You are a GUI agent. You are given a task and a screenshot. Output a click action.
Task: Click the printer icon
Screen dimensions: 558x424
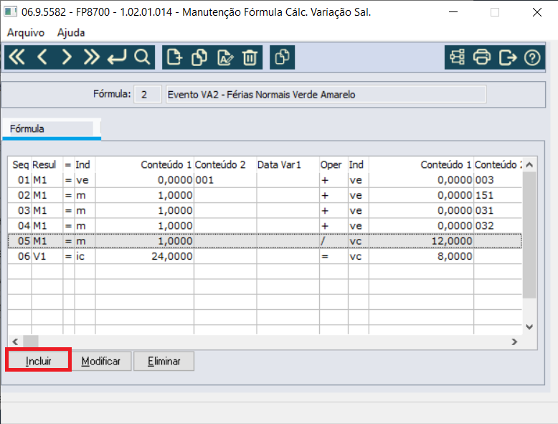[482, 57]
